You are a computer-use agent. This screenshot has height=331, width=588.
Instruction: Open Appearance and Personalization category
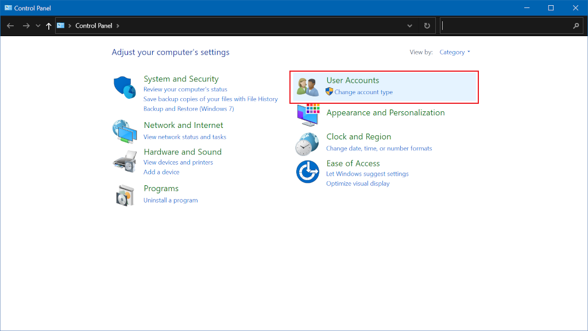tap(385, 112)
